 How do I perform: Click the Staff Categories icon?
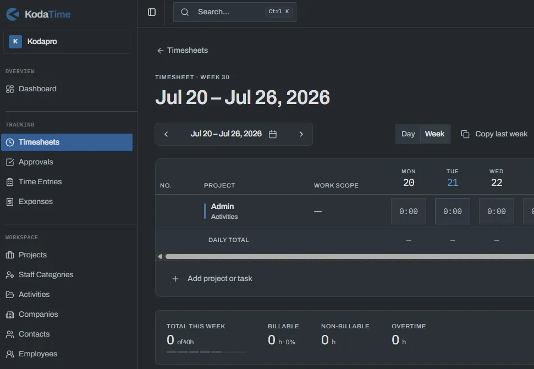click(x=10, y=275)
